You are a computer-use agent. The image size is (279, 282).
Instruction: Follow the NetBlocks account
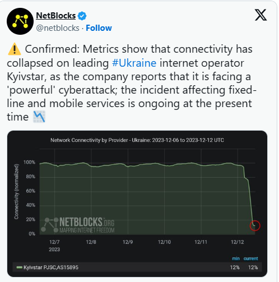coord(99,28)
